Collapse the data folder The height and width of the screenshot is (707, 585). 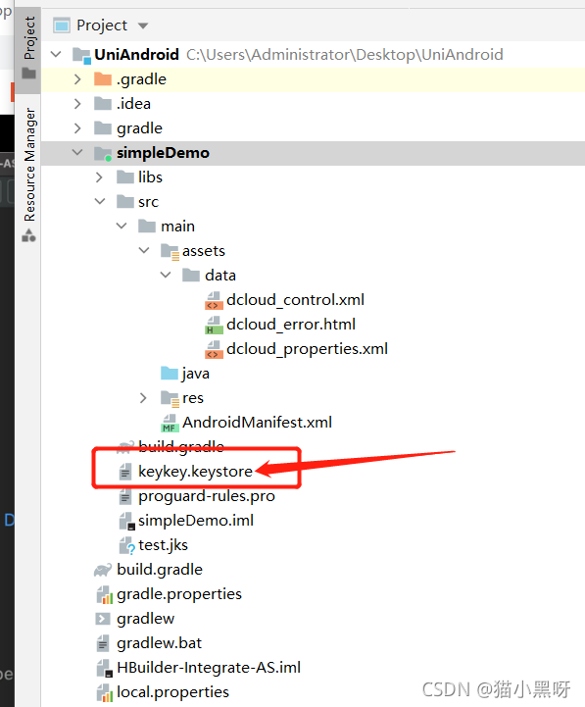click(x=166, y=275)
